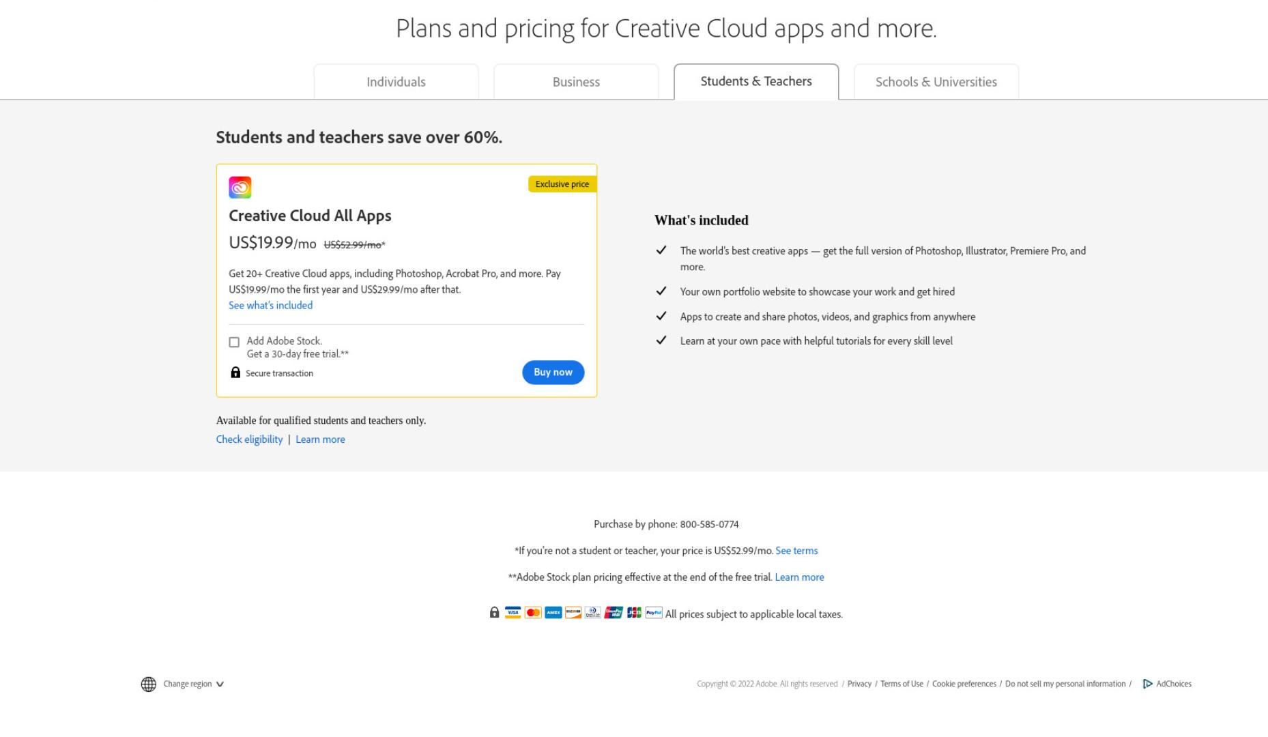Open Do not sell my personal information
Screen dimensions: 1268x737
(x=1065, y=684)
